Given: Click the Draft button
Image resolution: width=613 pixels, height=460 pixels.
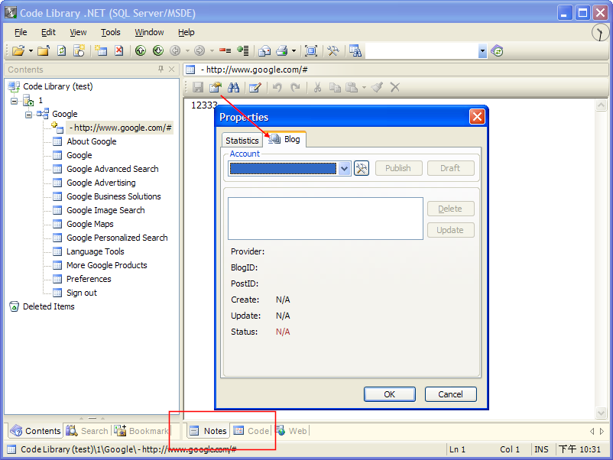Looking at the screenshot, I should pyautogui.click(x=450, y=168).
